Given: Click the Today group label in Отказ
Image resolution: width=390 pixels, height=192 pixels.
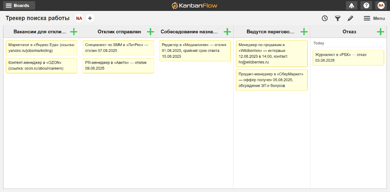Looking at the screenshot, I should click(x=319, y=43).
